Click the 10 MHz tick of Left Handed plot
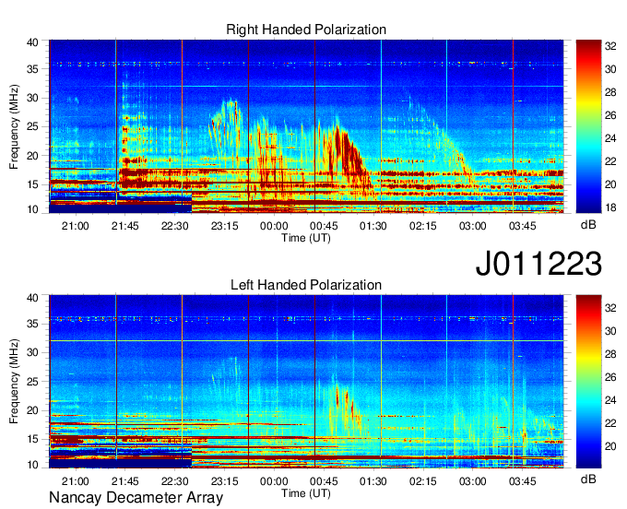 click(33, 465)
